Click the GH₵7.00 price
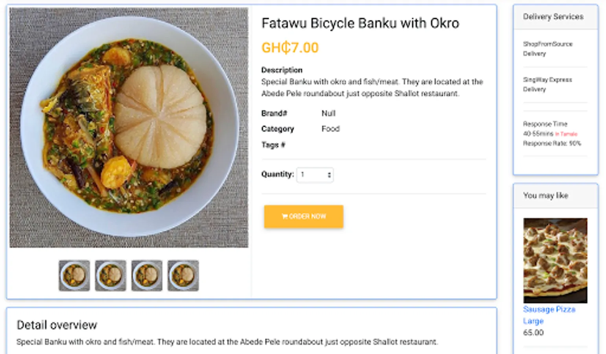This screenshot has width=606, height=354. pyautogui.click(x=290, y=48)
